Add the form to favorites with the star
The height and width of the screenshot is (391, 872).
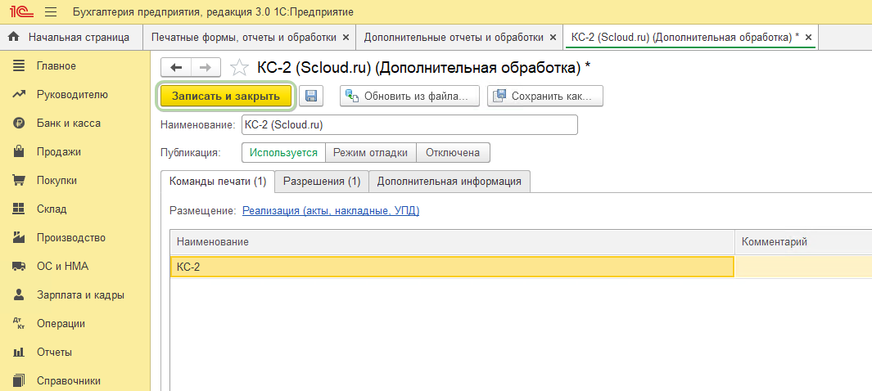239,67
